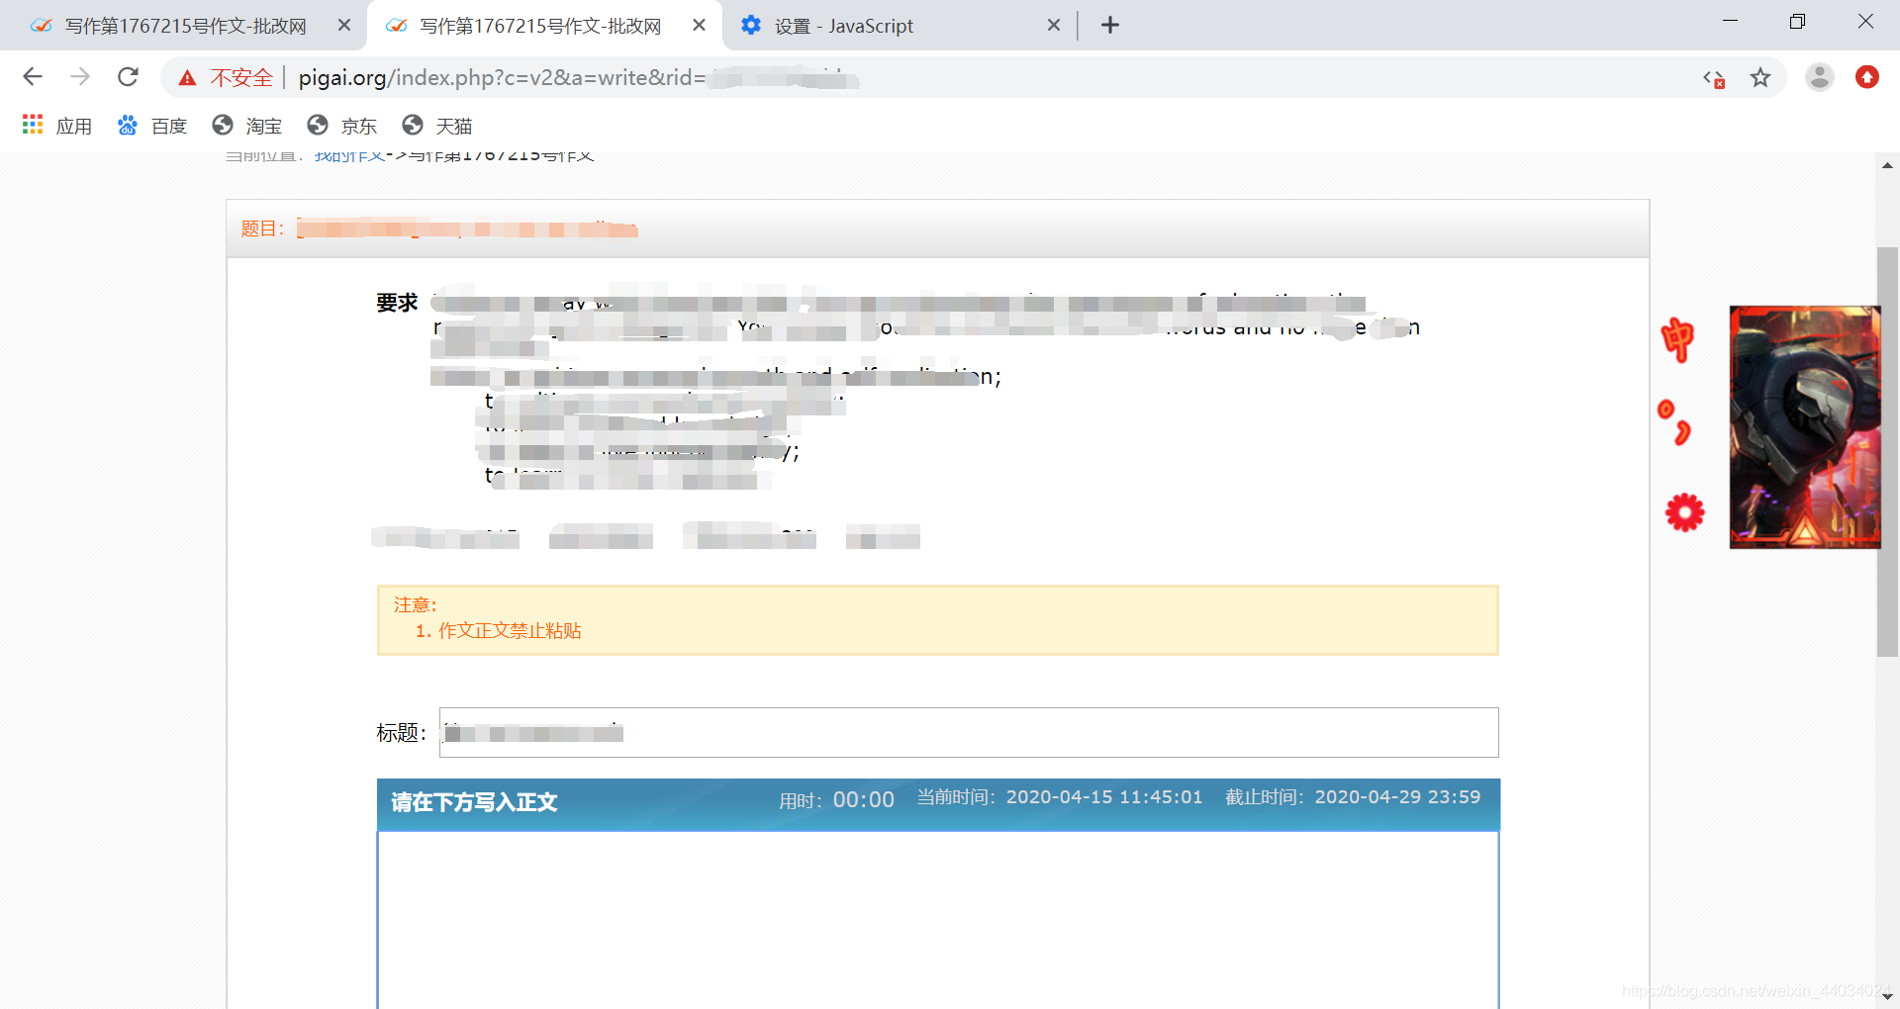Go forward in browser history
Screen dimensions: 1900x1009
(x=80, y=77)
